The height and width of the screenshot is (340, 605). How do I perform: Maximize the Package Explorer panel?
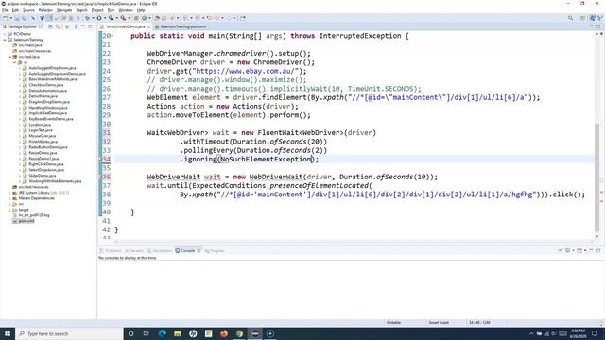coord(90,26)
